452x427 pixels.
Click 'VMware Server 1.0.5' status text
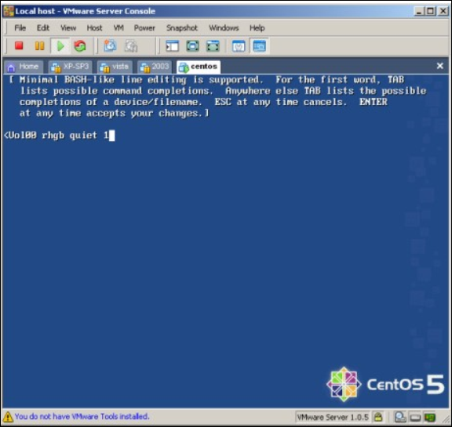coord(333,418)
